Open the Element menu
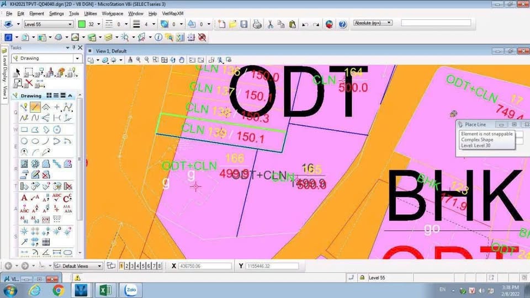Screen dimensions: 530x298 36,13
